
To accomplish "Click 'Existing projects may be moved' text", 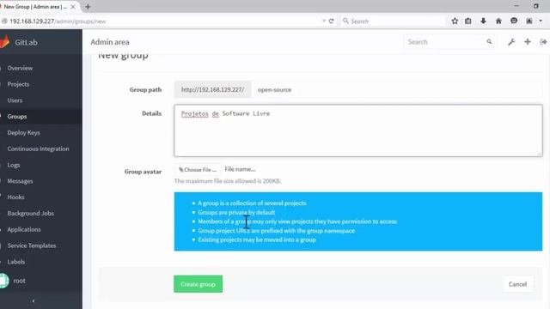I will coord(257,239).
